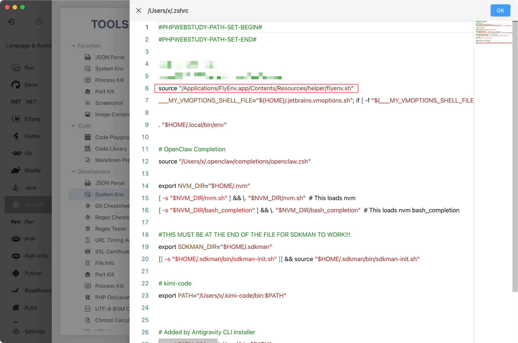
Task: Click the OK button in the zshrc editor
Action: pyautogui.click(x=500, y=10)
